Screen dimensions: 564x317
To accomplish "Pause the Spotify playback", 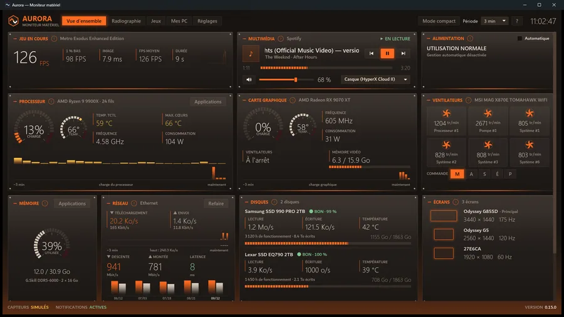I will click(x=387, y=53).
